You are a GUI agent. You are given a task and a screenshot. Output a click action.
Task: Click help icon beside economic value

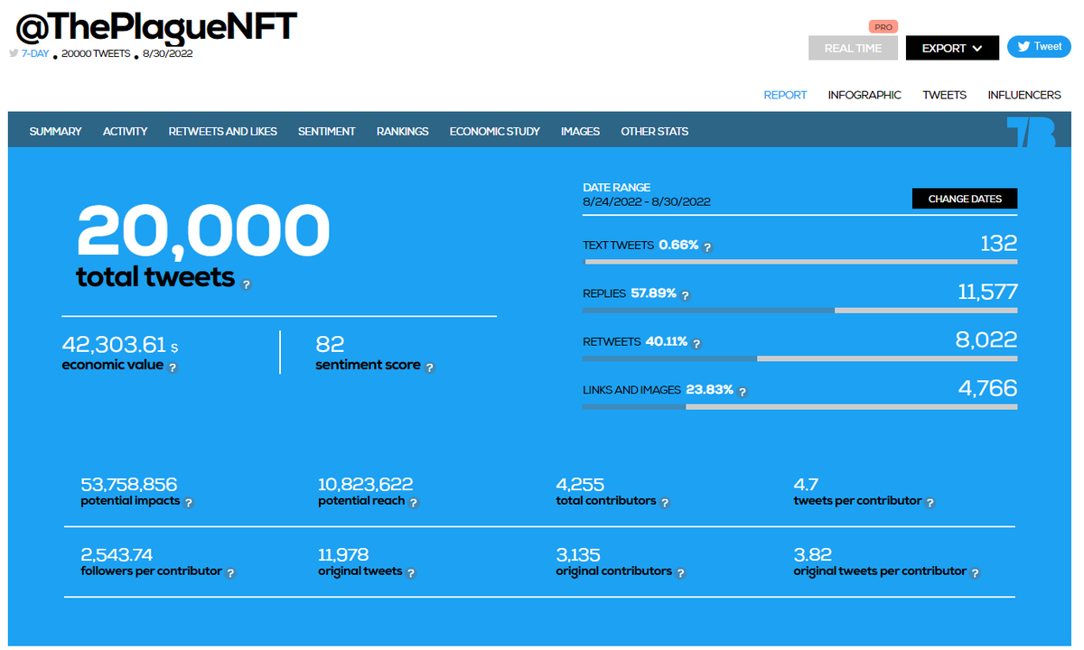[173, 367]
